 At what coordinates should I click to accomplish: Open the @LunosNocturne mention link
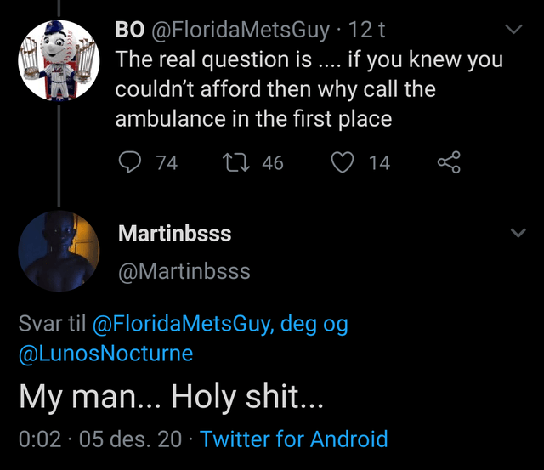105,353
